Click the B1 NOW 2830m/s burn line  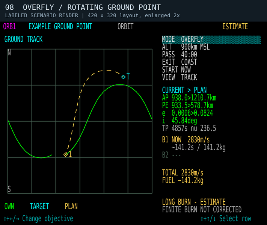186,140
